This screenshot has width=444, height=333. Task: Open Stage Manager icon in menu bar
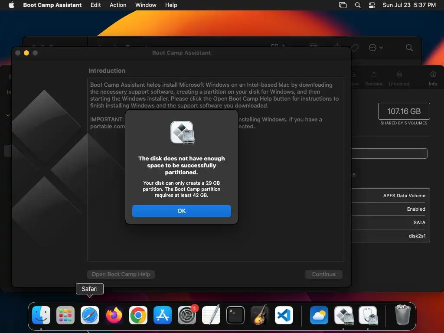click(x=343, y=5)
